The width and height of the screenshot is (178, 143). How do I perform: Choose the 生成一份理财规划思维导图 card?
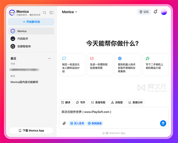[100, 65]
